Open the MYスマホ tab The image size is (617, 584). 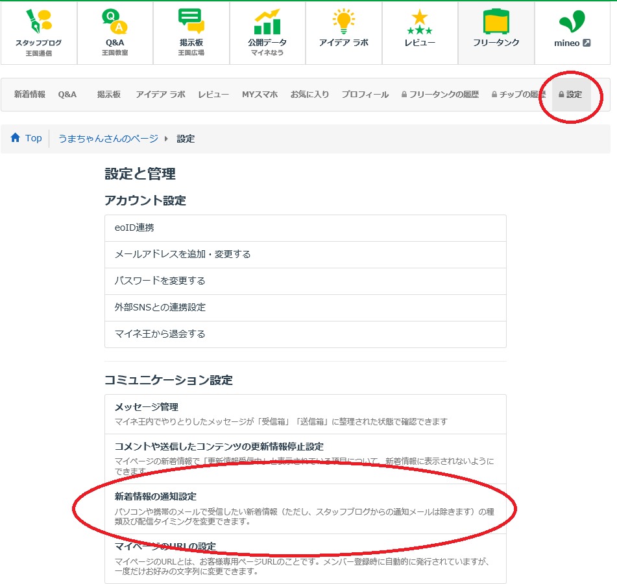click(260, 95)
